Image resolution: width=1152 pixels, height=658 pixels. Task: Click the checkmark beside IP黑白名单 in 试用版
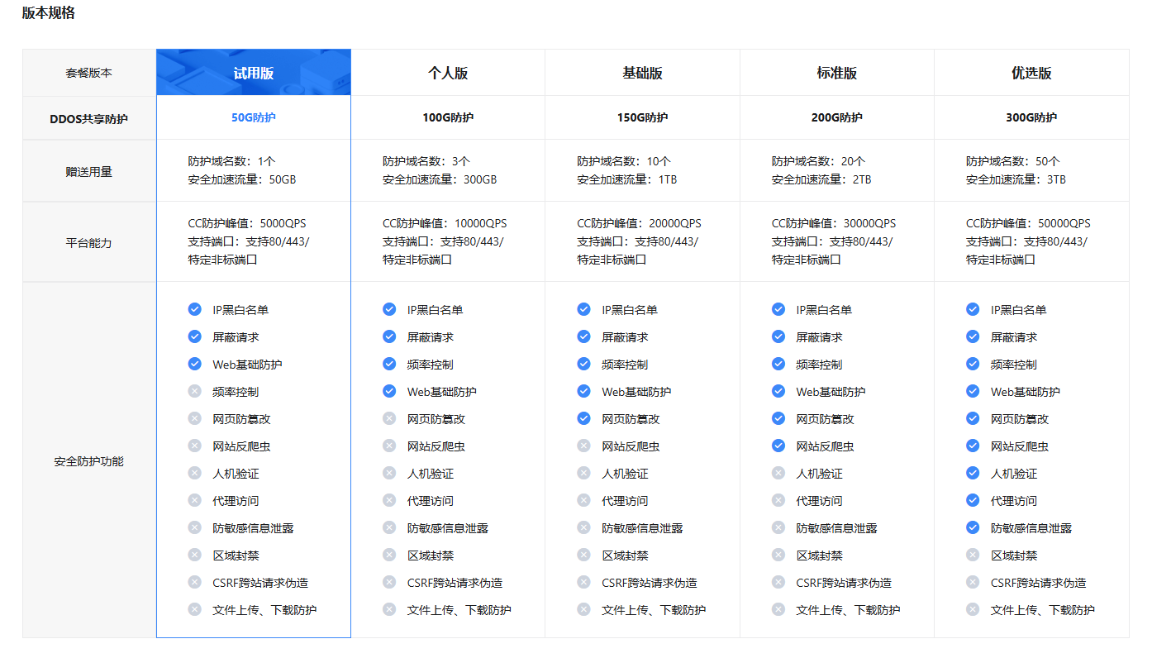click(x=195, y=309)
